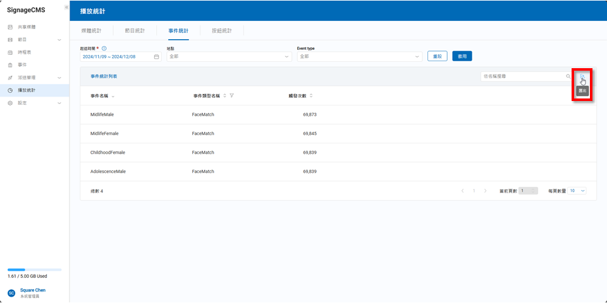Collapse the sidebar with the double-arrow icon
The image size is (607, 303).
click(x=66, y=7)
